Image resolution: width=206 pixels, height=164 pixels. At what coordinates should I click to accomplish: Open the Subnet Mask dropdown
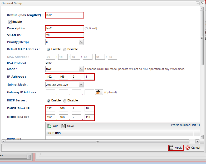81,85
